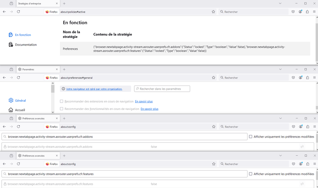Open Firefox View in the Stratégies d'entreprise window
Screen dimensions: 318x188
[11, 3]
